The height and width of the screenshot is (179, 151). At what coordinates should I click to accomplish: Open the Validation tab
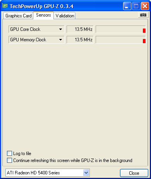pos(65,16)
